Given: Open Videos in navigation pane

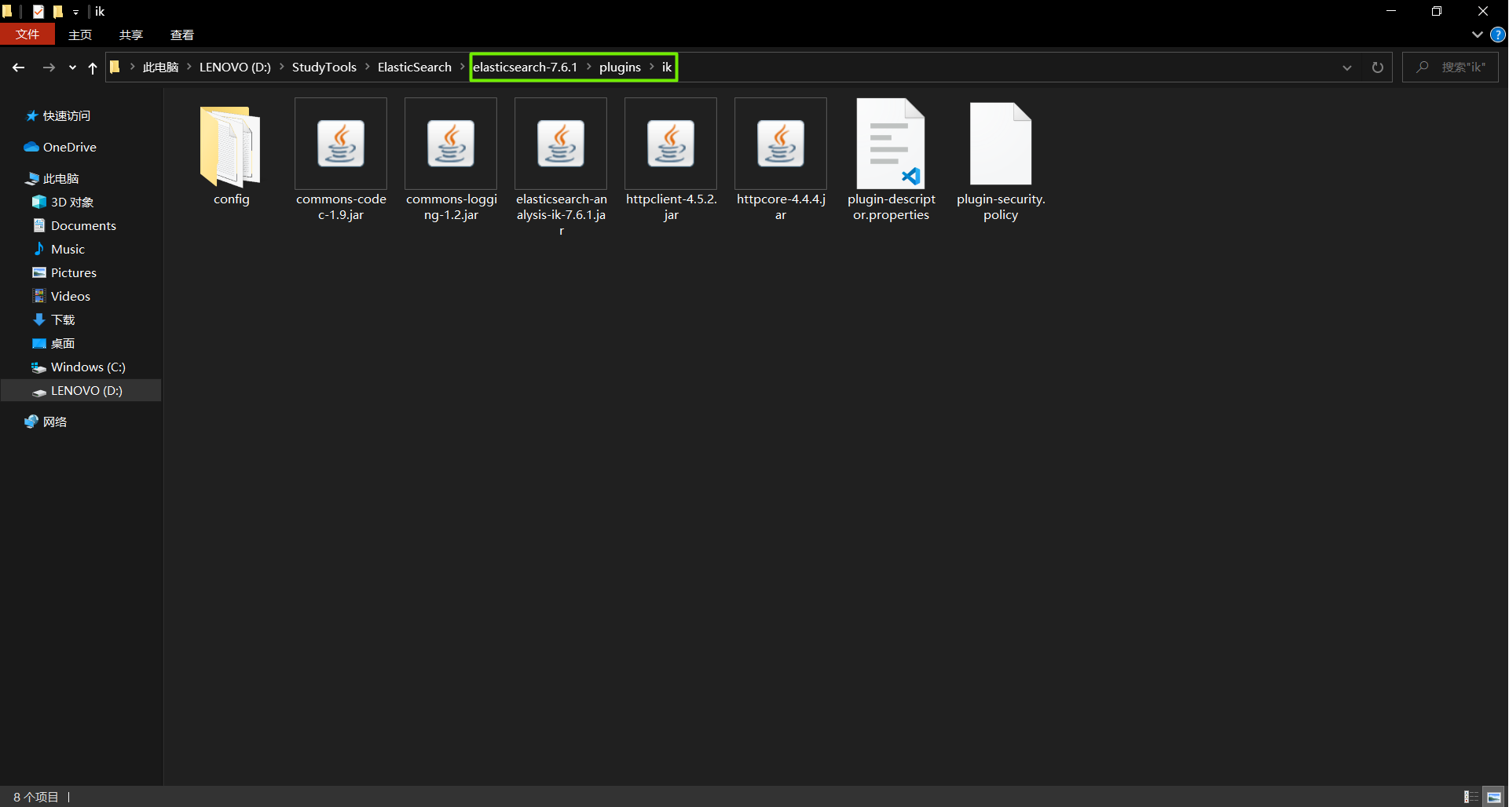Looking at the screenshot, I should click(x=70, y=297).
